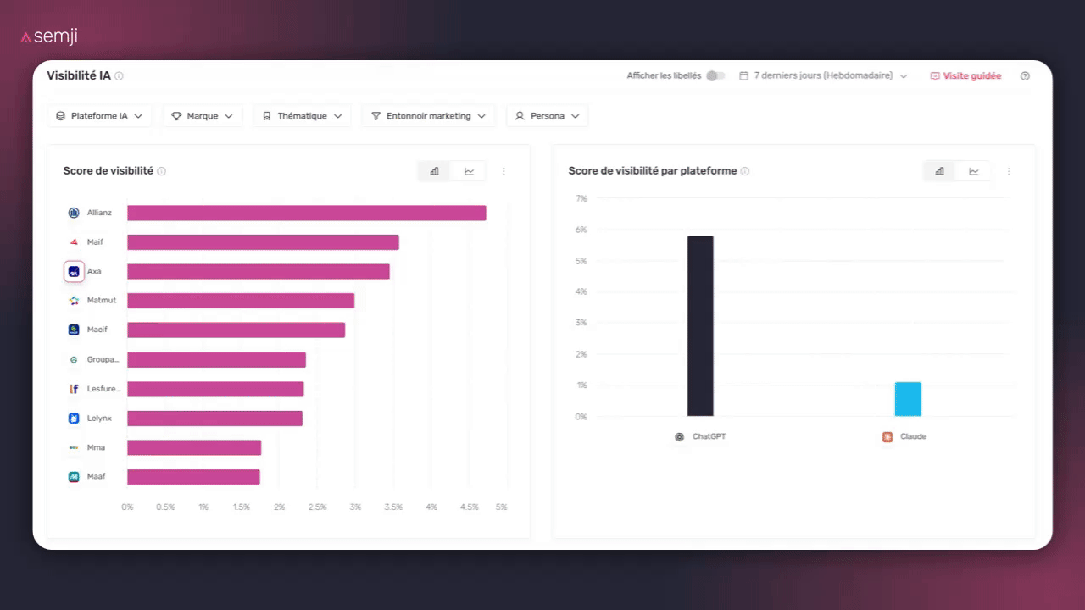Viewport: 1085px width, 610px height.
Task: Switch platform score chart to line view
Action: tap(974, 171)
